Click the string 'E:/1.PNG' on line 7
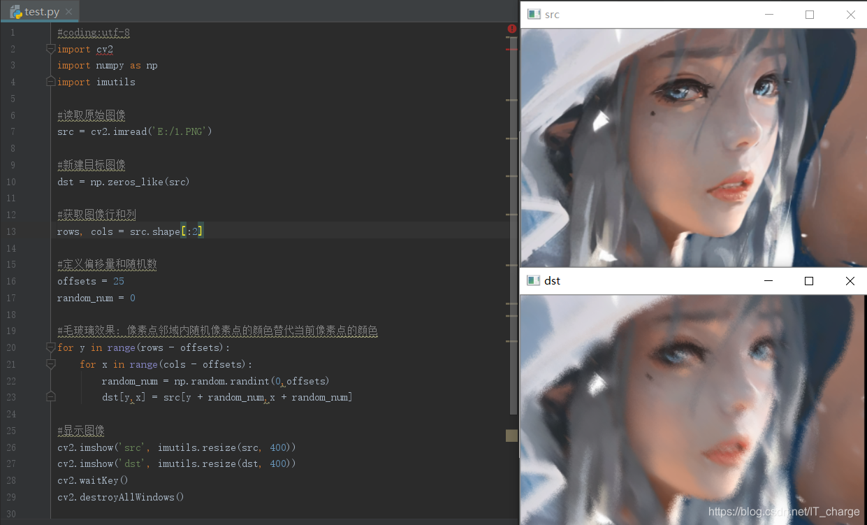 coord(181,131)
